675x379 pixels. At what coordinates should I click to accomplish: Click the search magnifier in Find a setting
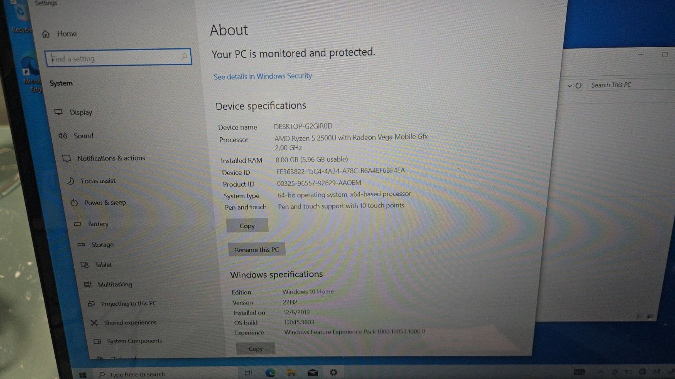[x=184, y=56]
